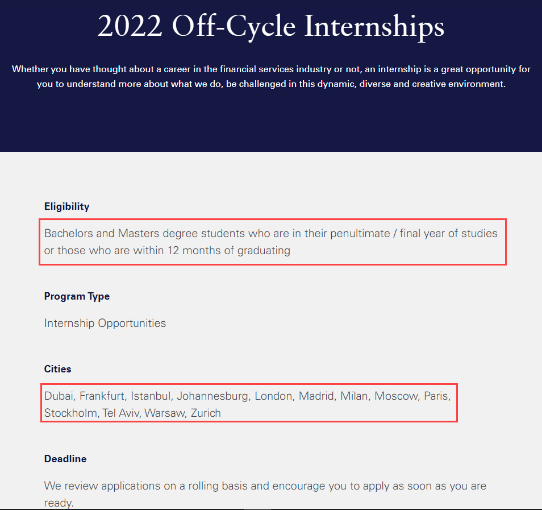Click Istanbul in the cities list
542x510 pixels.
[151, 396]
